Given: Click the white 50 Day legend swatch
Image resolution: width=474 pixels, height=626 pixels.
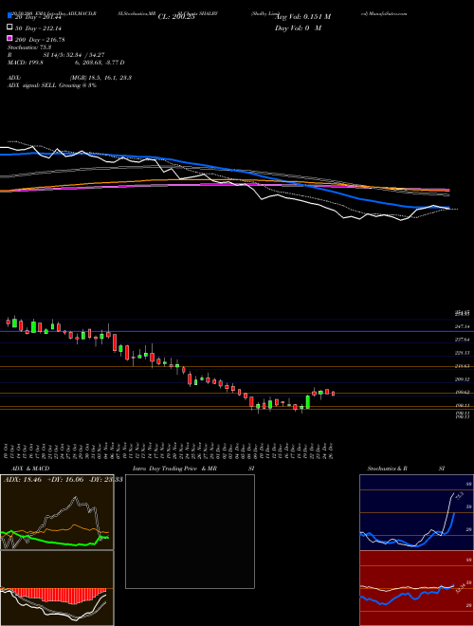Looking at the screenshot, I should coord(9,28).
